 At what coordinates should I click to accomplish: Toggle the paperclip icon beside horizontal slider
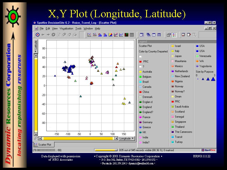tap(36, 139)
